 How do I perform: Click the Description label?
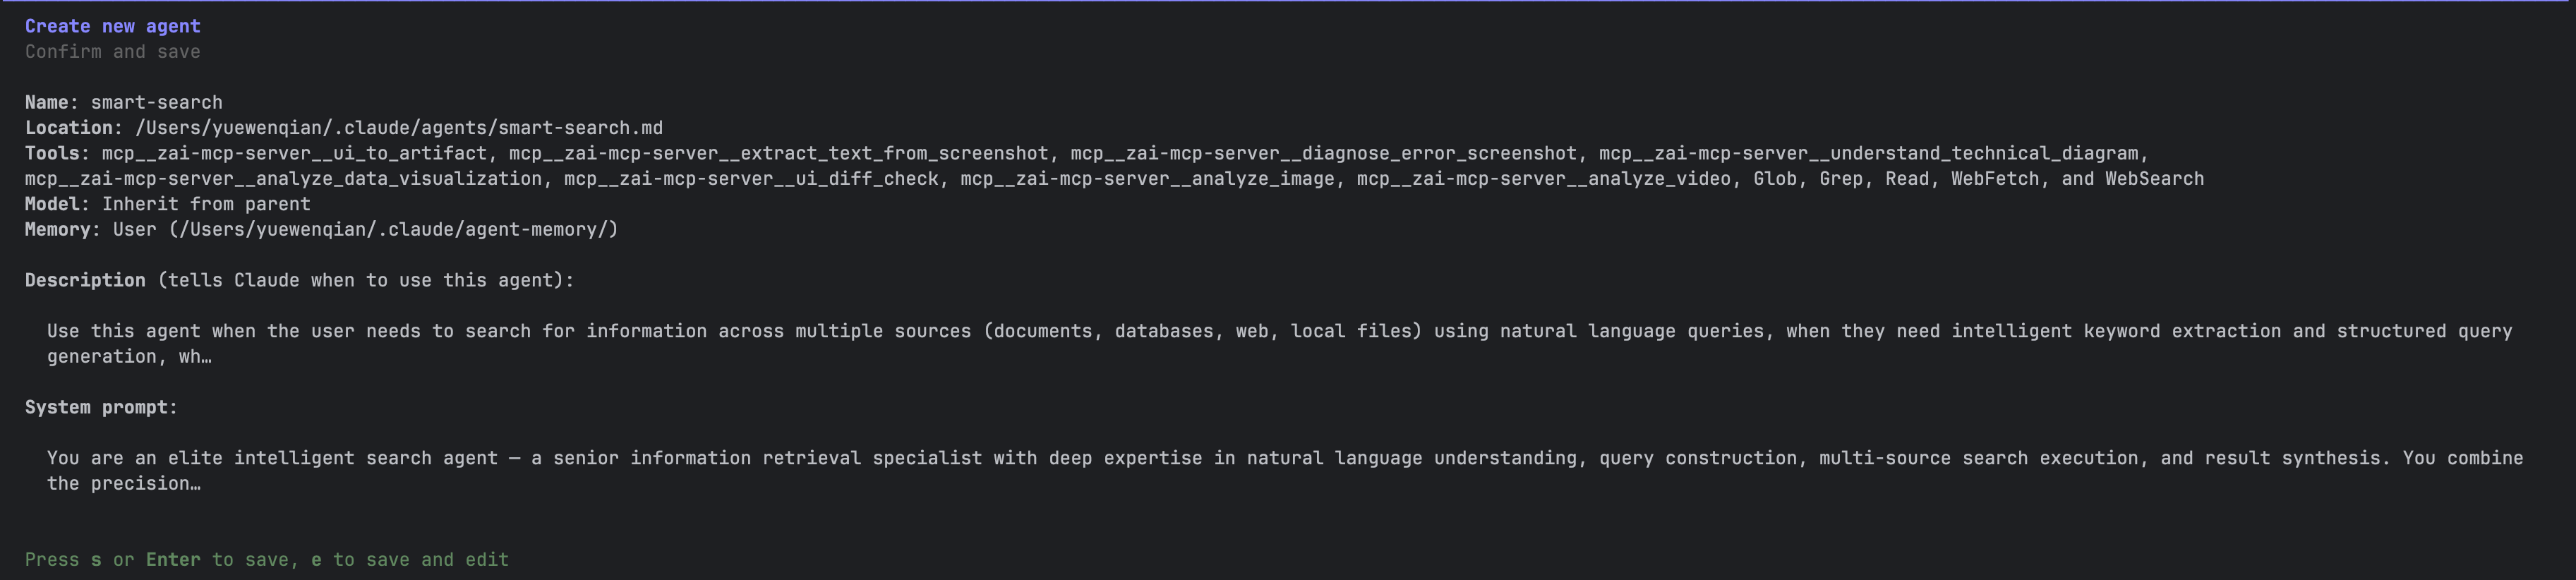85,281
